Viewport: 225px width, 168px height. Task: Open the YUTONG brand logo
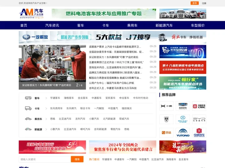[x=183, y=133]
